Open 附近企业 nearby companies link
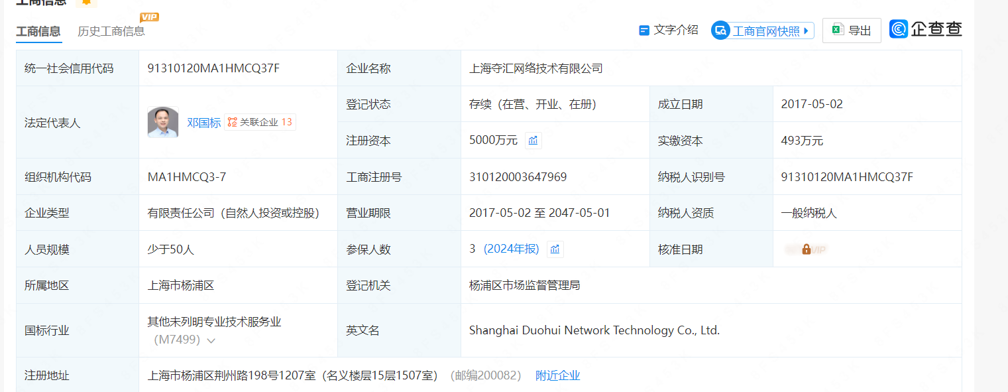The image size is (1008, 392). click(x=558, y=375)
